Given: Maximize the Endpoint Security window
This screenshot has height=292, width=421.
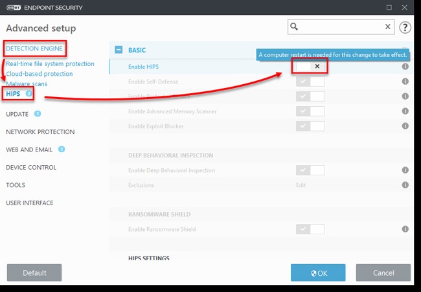Looking at the screenshot, I should [389, 8].
